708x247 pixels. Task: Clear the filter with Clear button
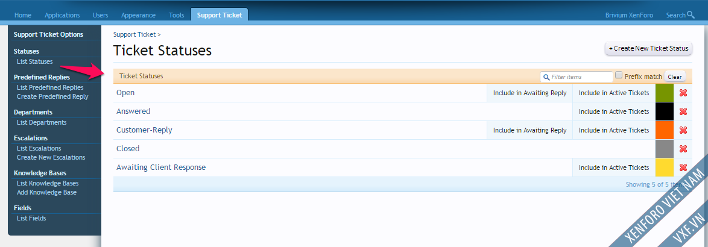(675, 77)
